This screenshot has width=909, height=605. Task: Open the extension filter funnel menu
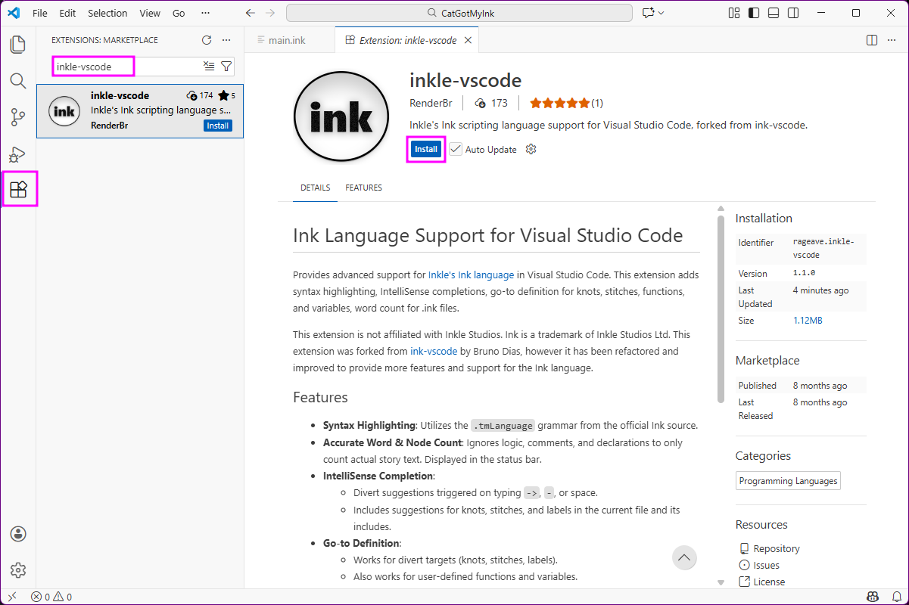tap(226, 67)
